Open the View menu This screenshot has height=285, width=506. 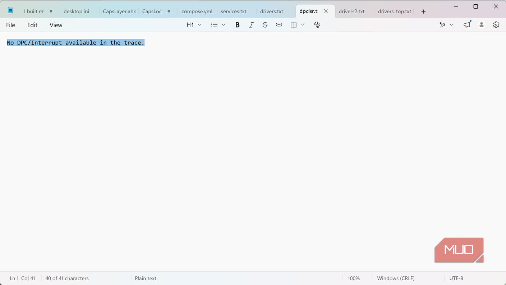tap(56, 25)
